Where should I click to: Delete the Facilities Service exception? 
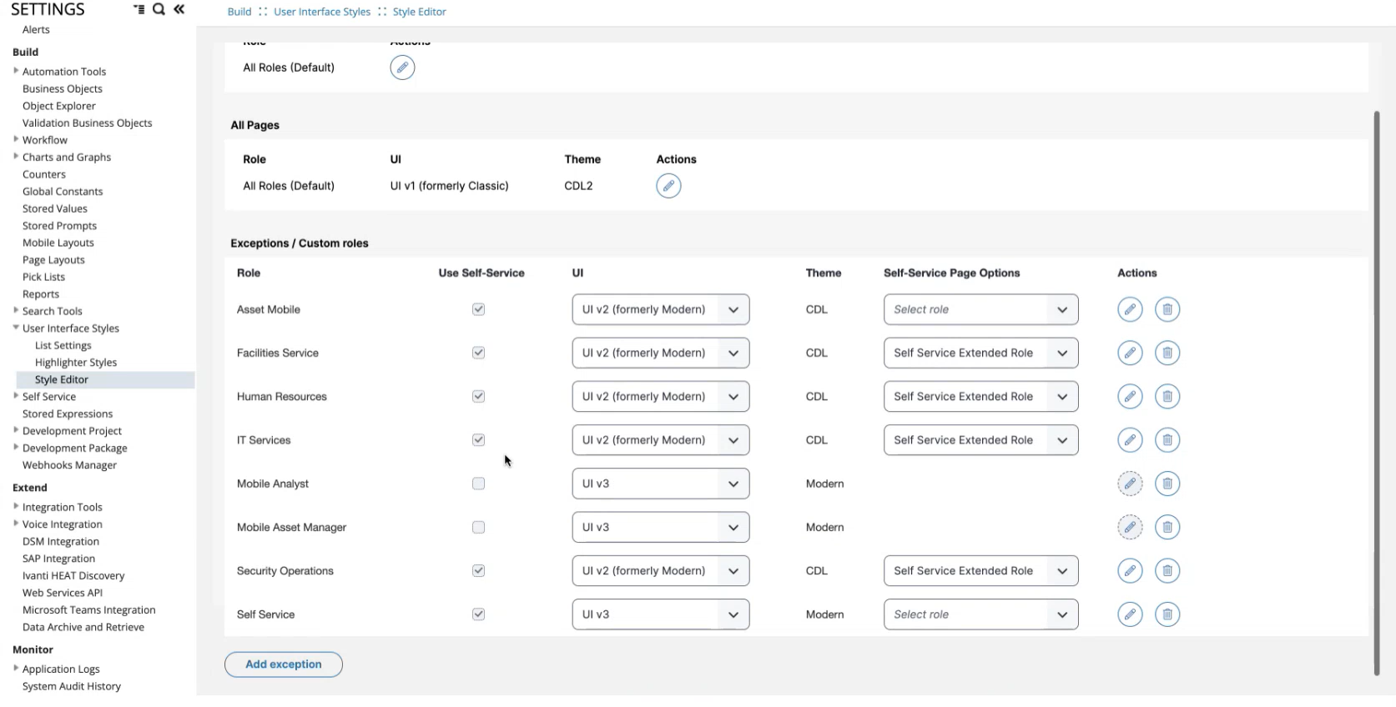coord(1167,353)
